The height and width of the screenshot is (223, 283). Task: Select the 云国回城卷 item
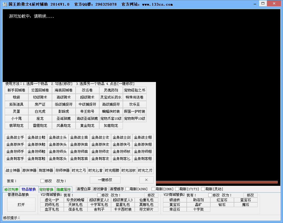click(x=40, y=90)
